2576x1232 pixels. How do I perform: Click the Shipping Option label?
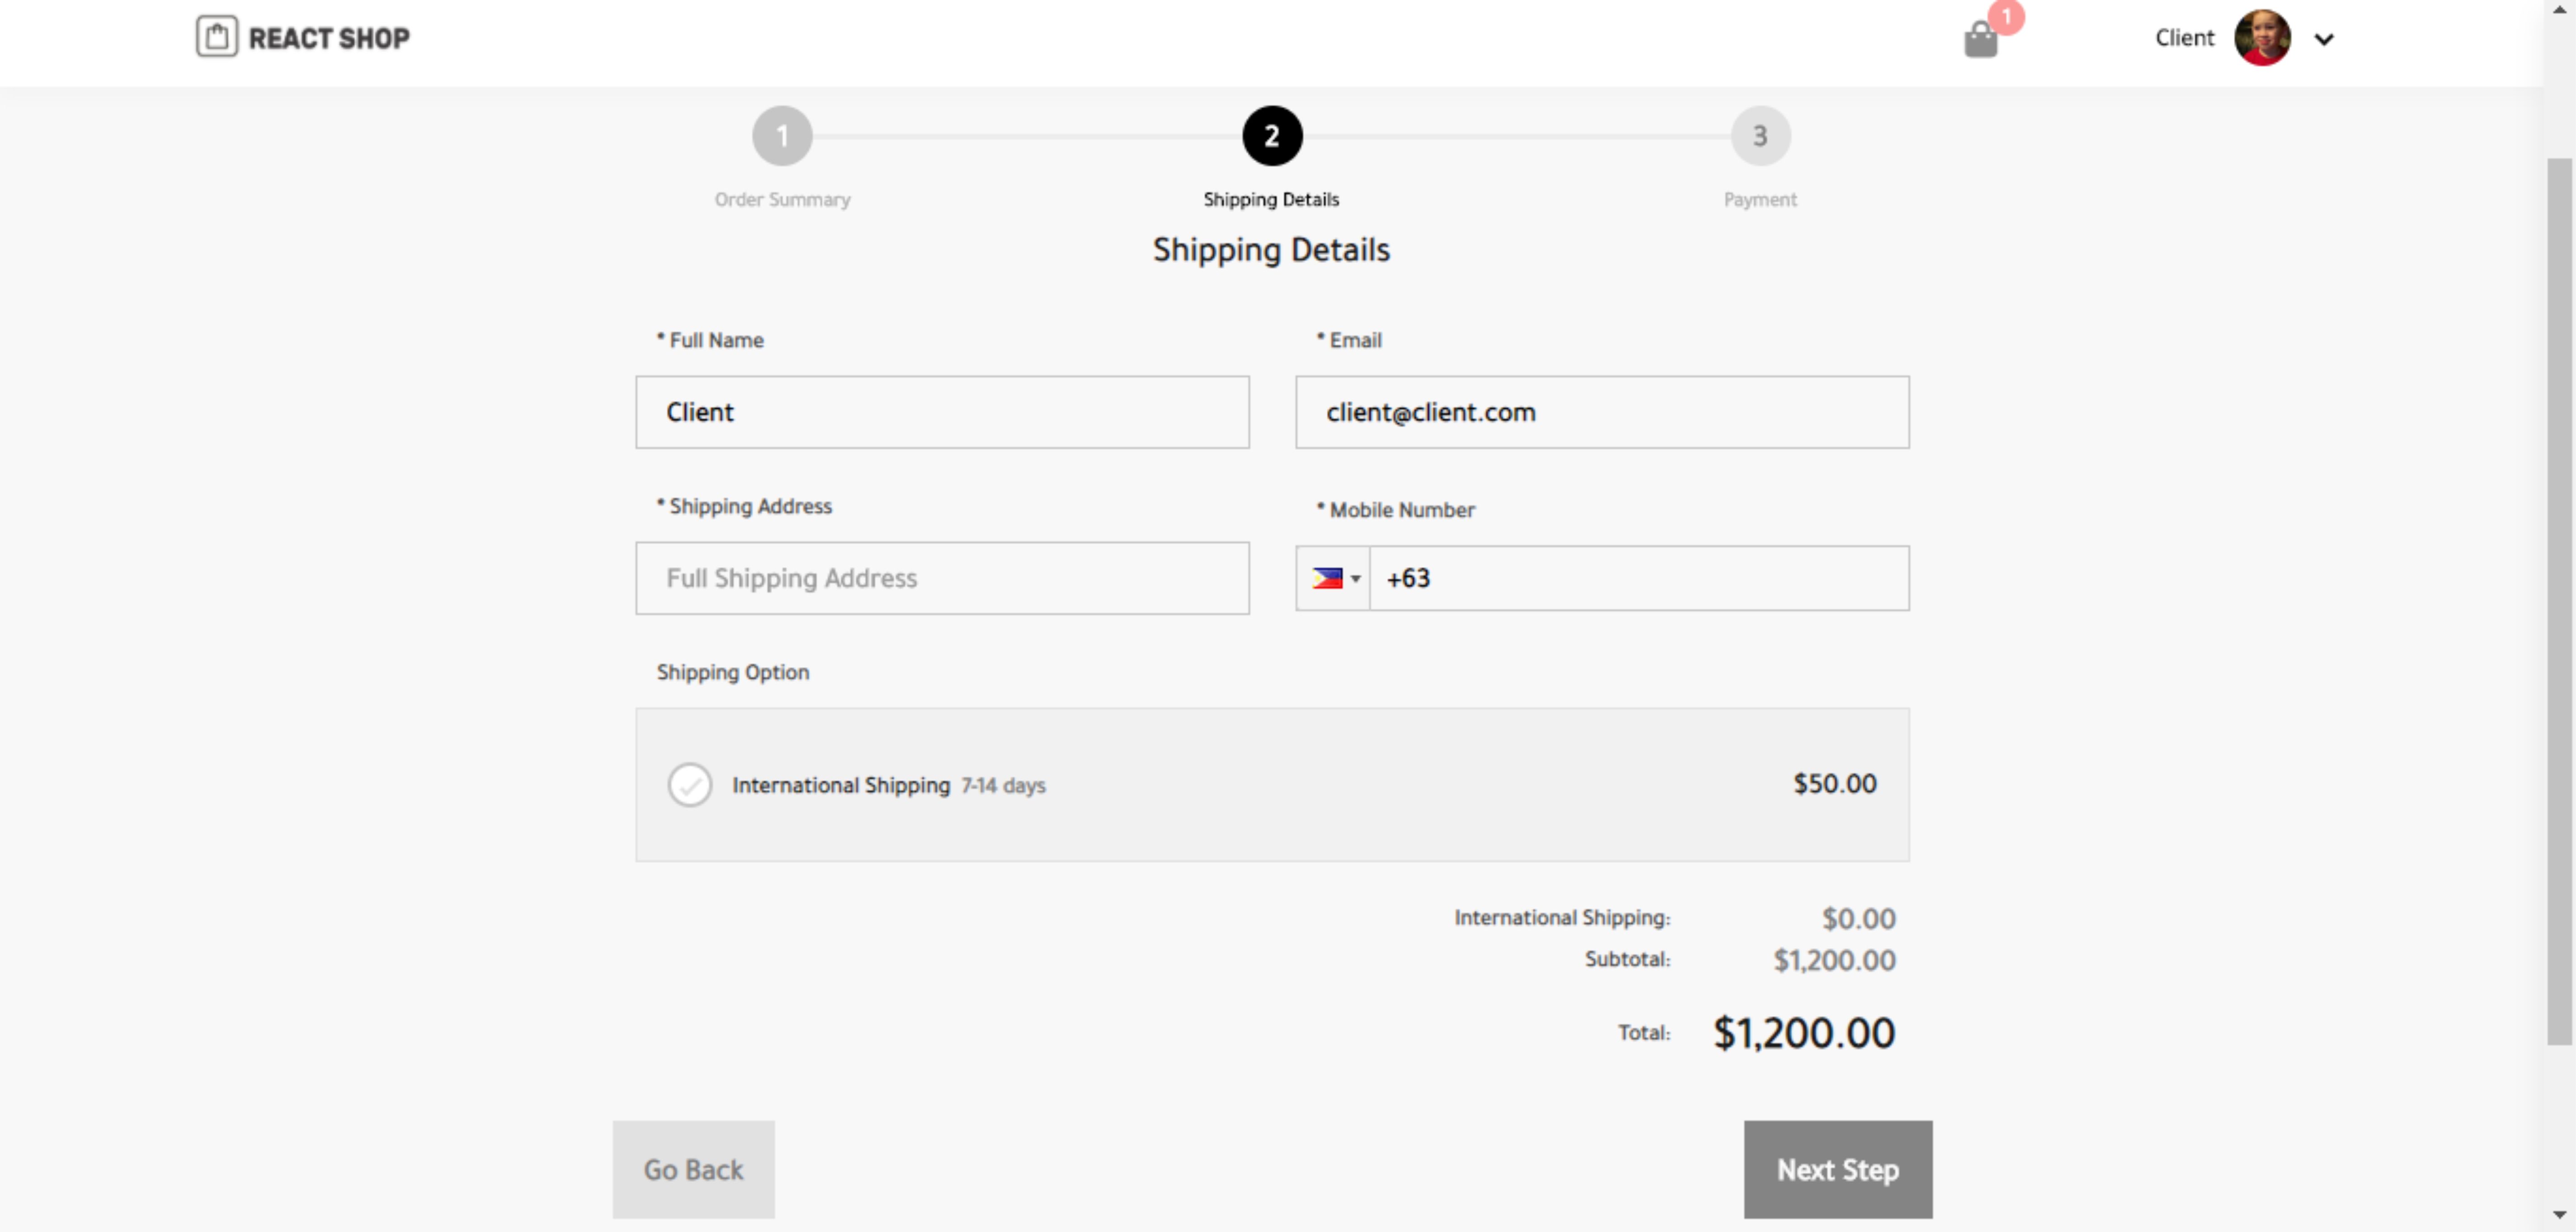coord(733,672)
